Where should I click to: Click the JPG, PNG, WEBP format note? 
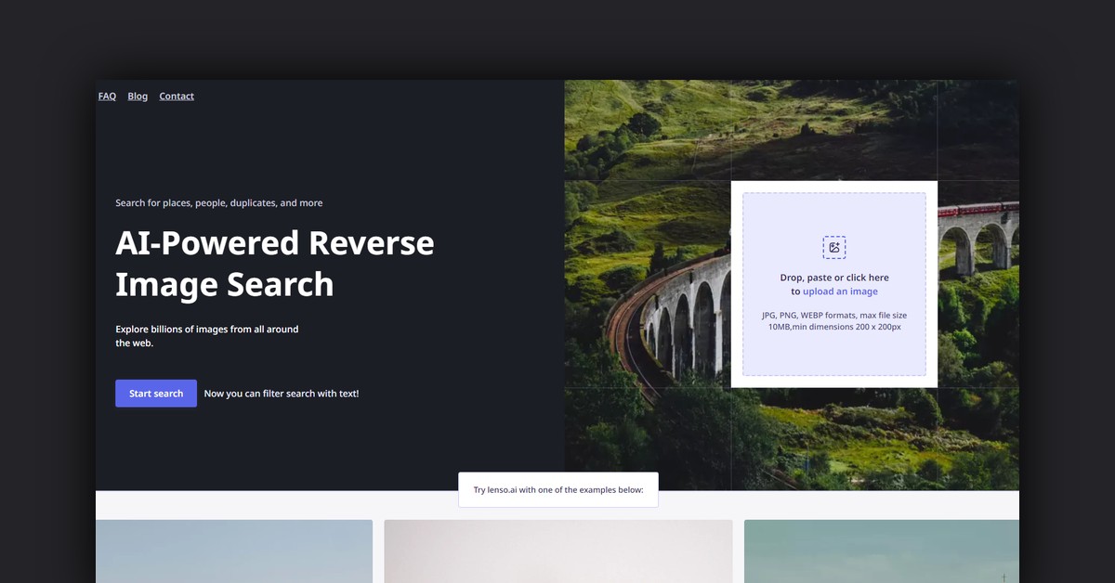[x=833, y=321]
